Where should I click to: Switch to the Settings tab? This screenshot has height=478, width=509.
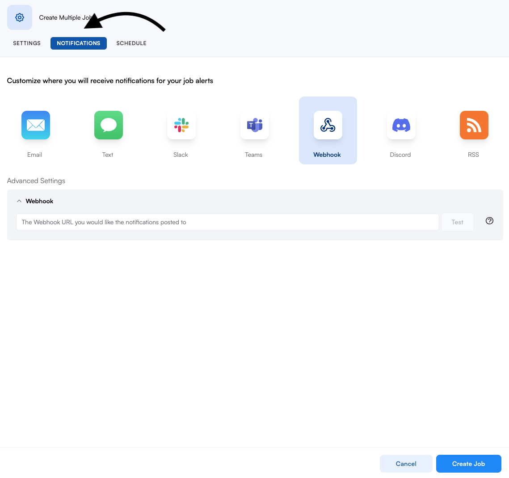tap(27, 43)
